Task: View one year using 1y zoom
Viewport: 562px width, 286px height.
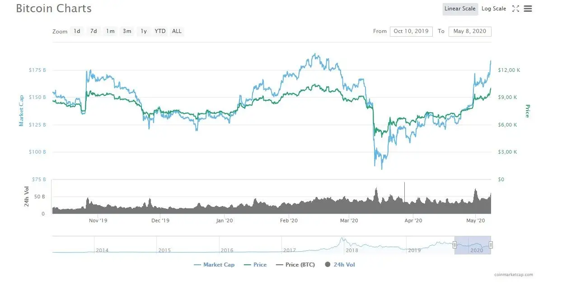Action: (143, 31)
